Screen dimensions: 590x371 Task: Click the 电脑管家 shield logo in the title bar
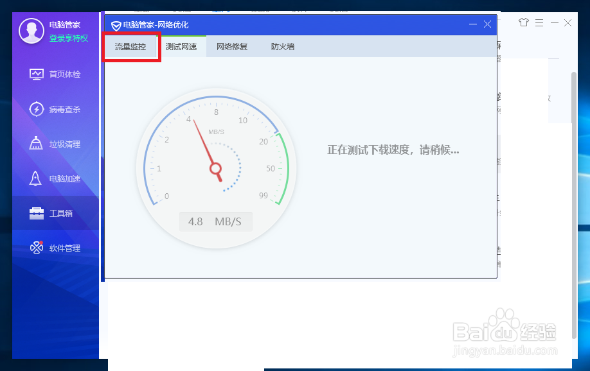116,26
